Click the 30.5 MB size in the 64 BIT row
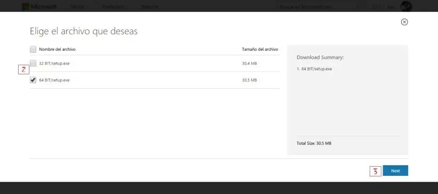This screenshot has width=438, height=194. pos(249,80)
